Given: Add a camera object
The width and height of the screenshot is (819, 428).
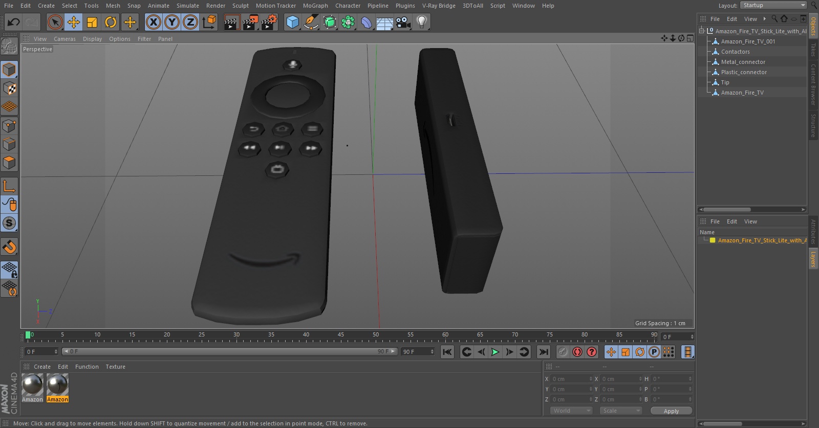Looking at the screenshot, I should coord(403,22).
